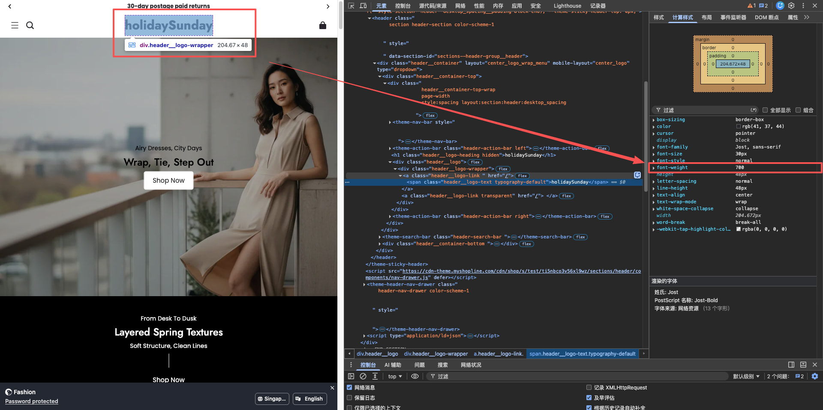Open the 事件监听器 tab

(733, 17)
